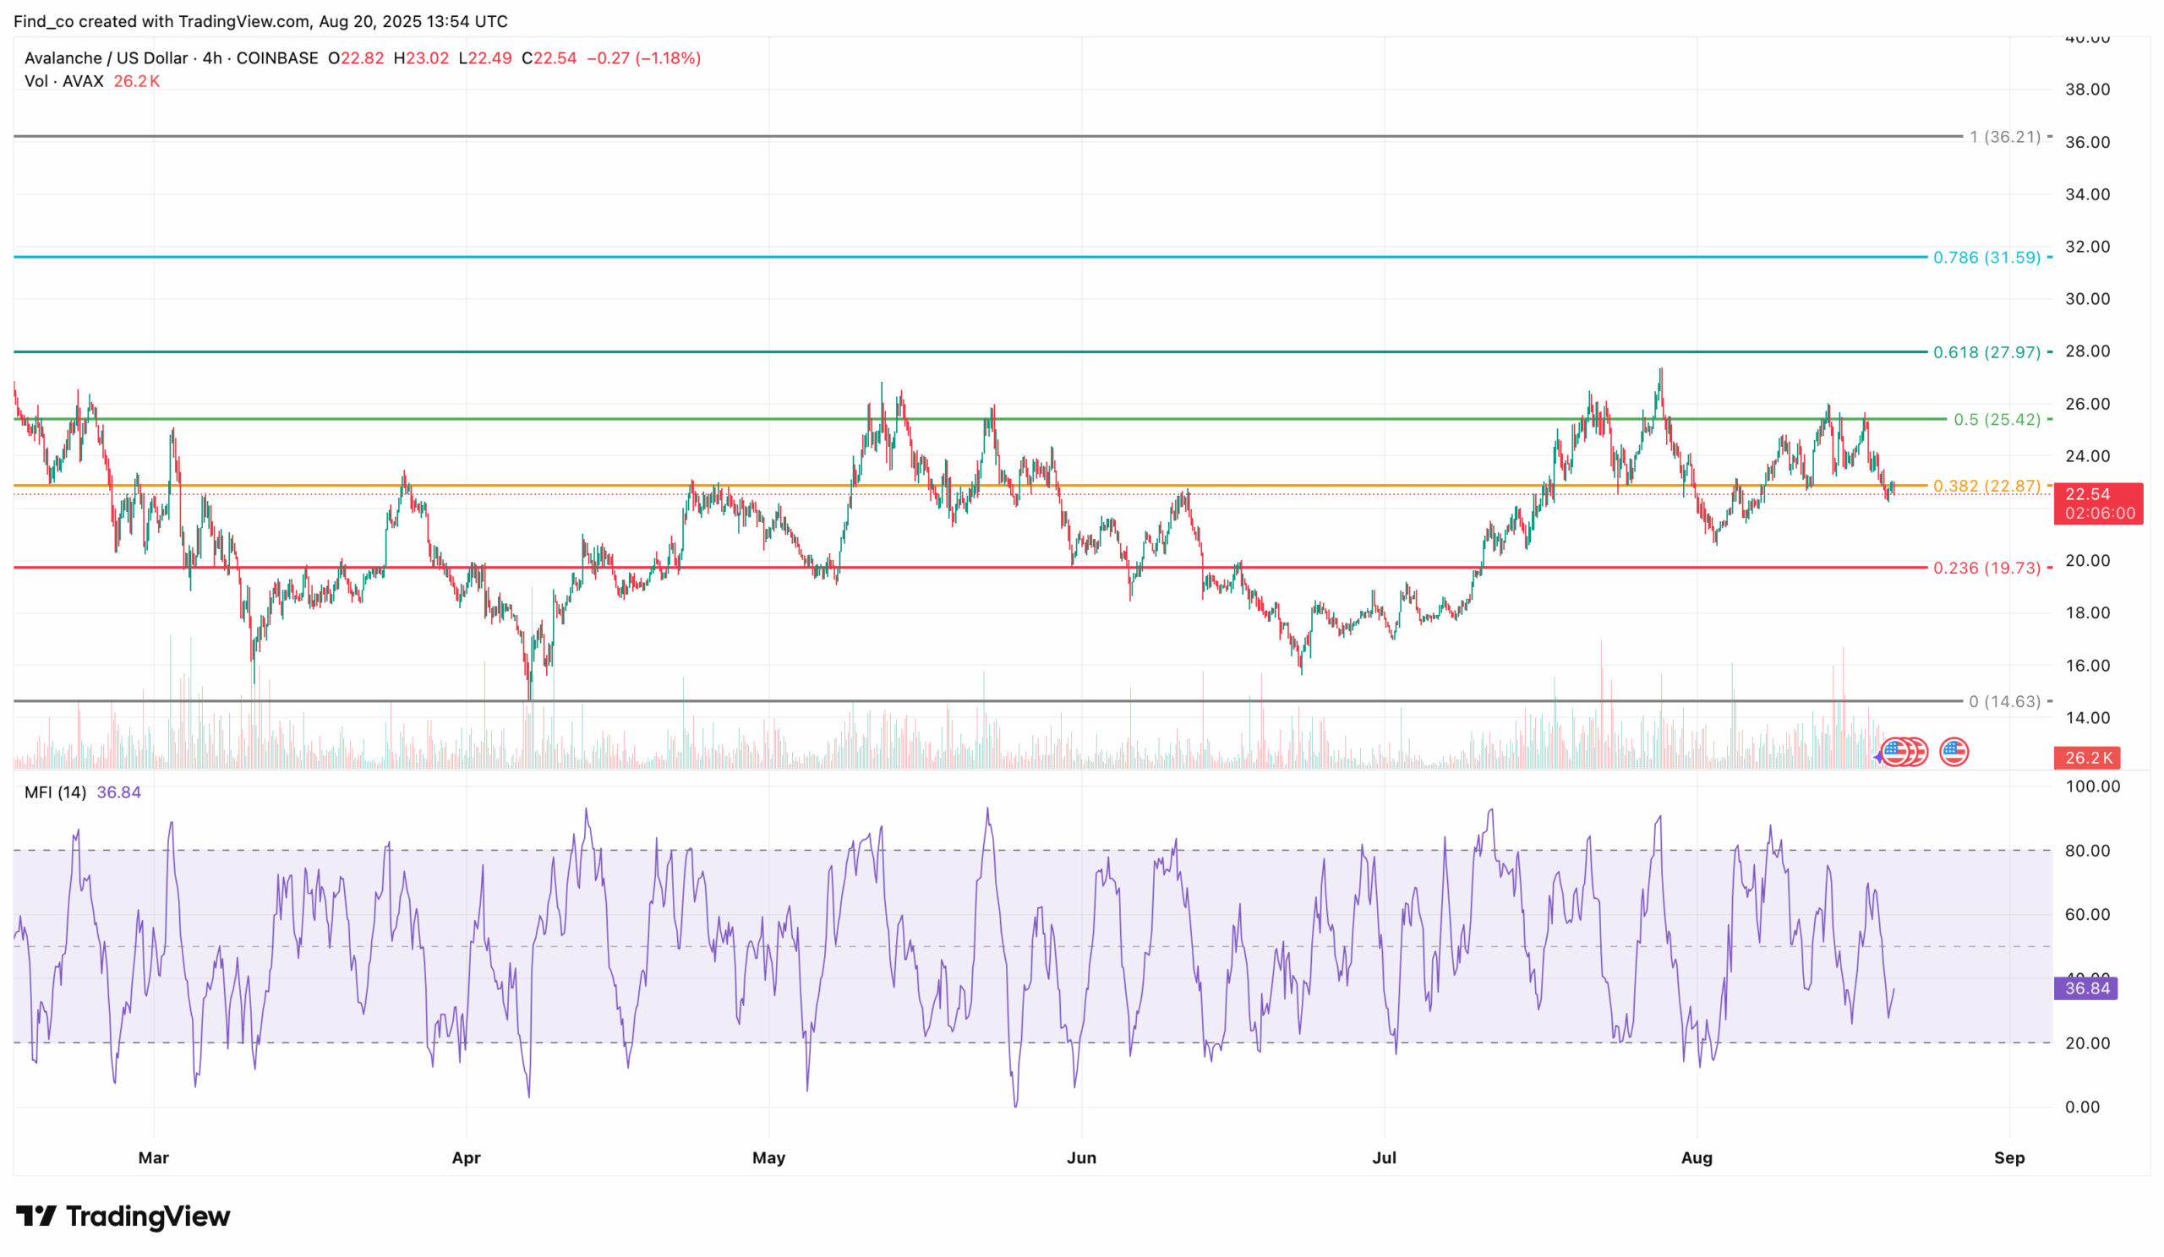The height and width of the screenshot is (1257, 2164).
Task: Click the '80.00' MFI axis label
Action: pyautogui.click(x=2088, y=852)
